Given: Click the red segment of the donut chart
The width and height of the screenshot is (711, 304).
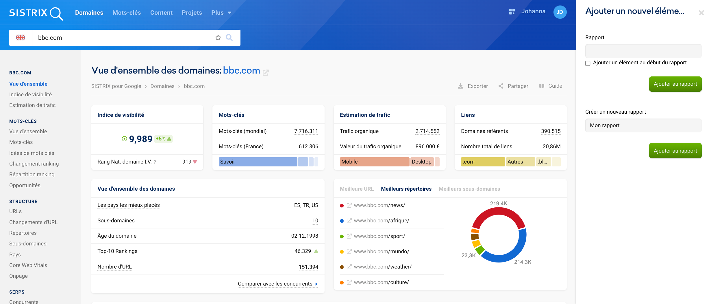Looking at the screenshot, I should click(499, 212).
